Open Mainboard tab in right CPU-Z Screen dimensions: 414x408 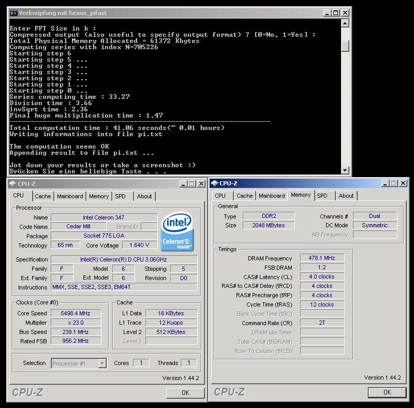tap(272, 196)
